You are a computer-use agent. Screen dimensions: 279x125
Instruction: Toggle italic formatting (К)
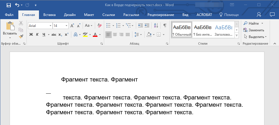coord(37,35)
